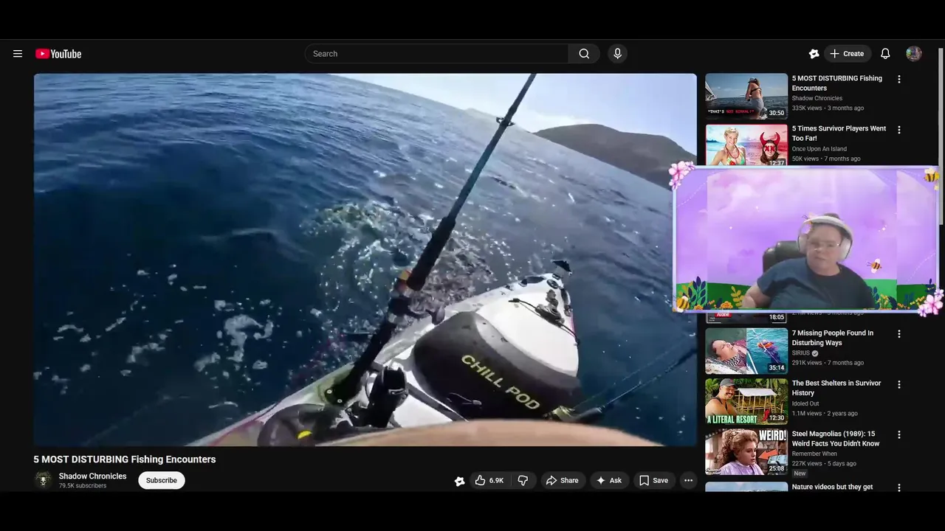The width and height of the screenshot is (945, 531).
Task: Click the Search text field
Action: [x=436, y=54]
